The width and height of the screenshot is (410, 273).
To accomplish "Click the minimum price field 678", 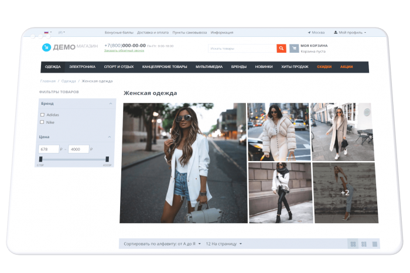I will click(49, 149).
